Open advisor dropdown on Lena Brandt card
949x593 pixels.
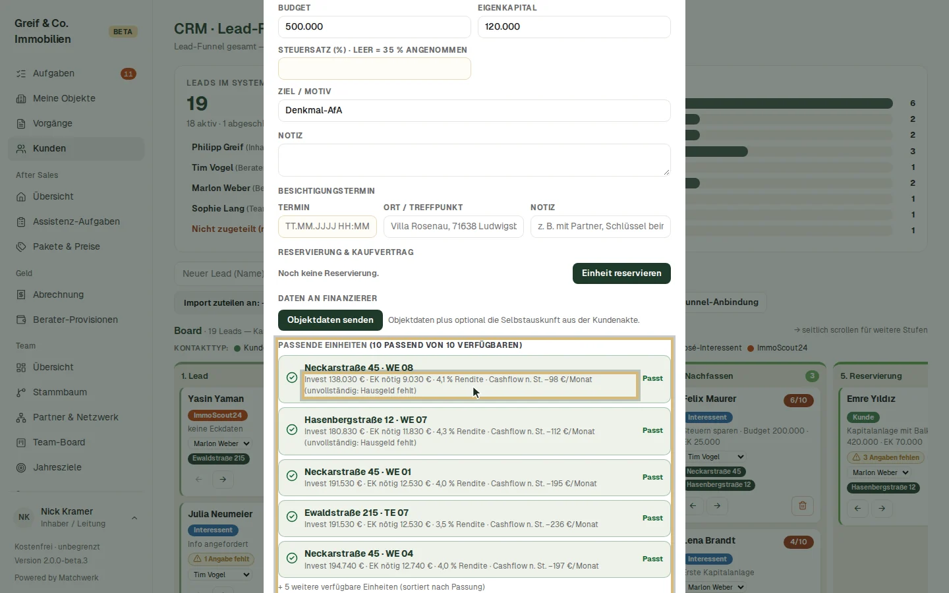tap(714, 587)
